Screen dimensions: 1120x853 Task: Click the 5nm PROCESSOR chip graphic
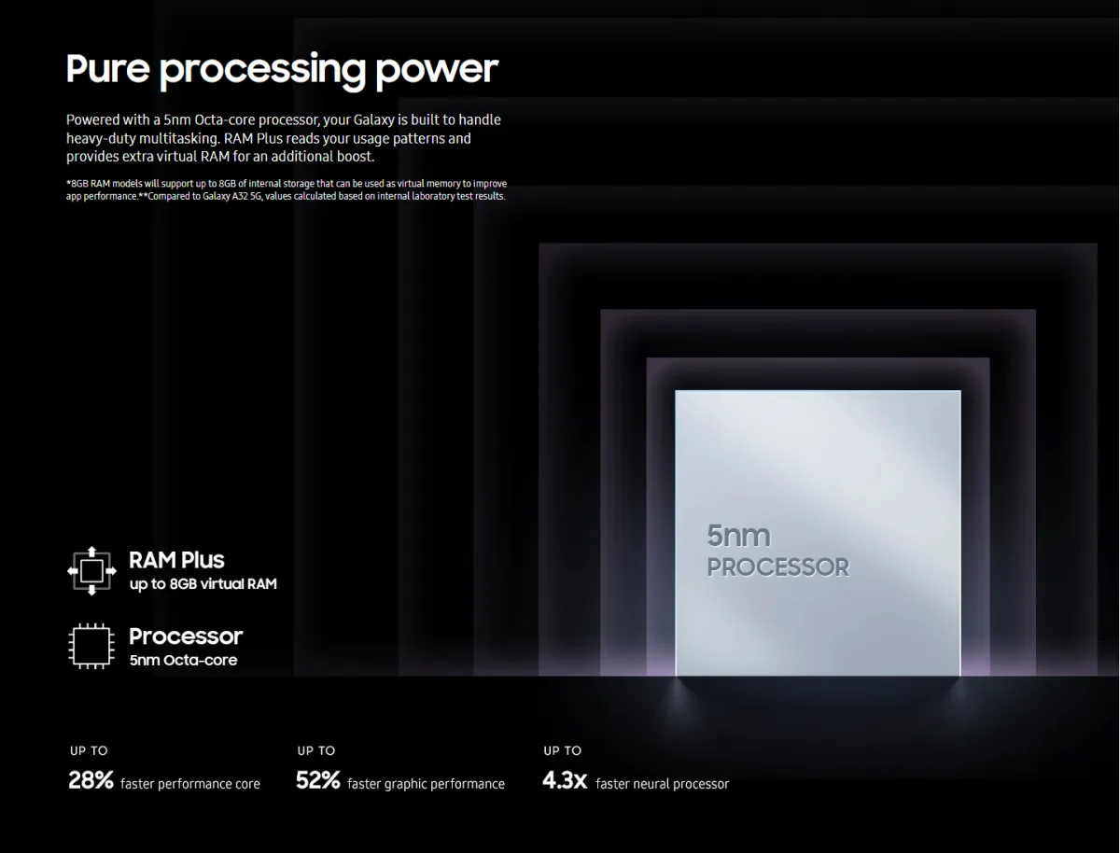[x=818, y=532]
